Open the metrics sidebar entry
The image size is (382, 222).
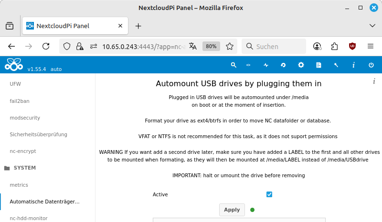(x=19, y=185)
